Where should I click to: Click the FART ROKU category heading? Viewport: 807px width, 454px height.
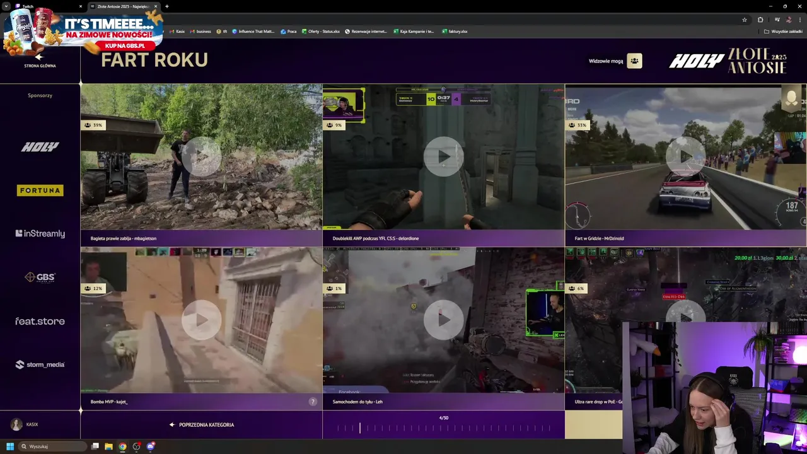(154, 60)
